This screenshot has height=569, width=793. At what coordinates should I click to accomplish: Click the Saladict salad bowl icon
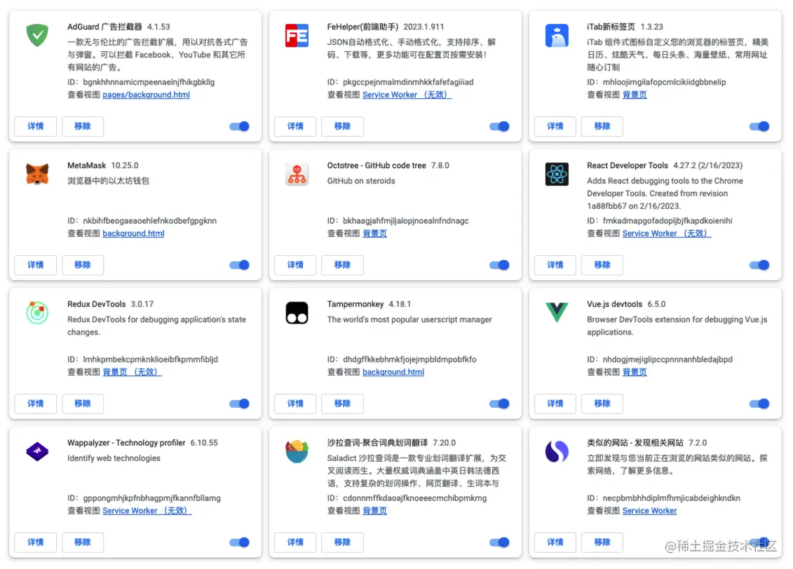coord(297,451)
